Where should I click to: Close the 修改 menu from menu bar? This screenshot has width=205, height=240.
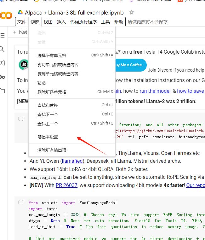35,22
